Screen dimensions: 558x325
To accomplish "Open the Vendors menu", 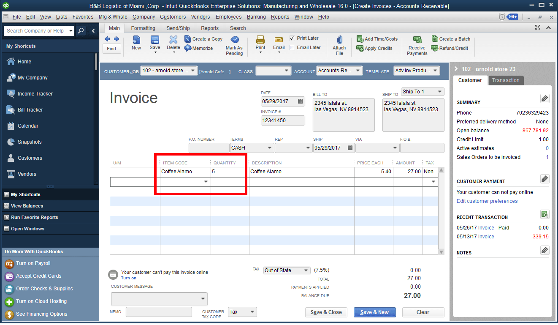I will [x=200, y=17].
